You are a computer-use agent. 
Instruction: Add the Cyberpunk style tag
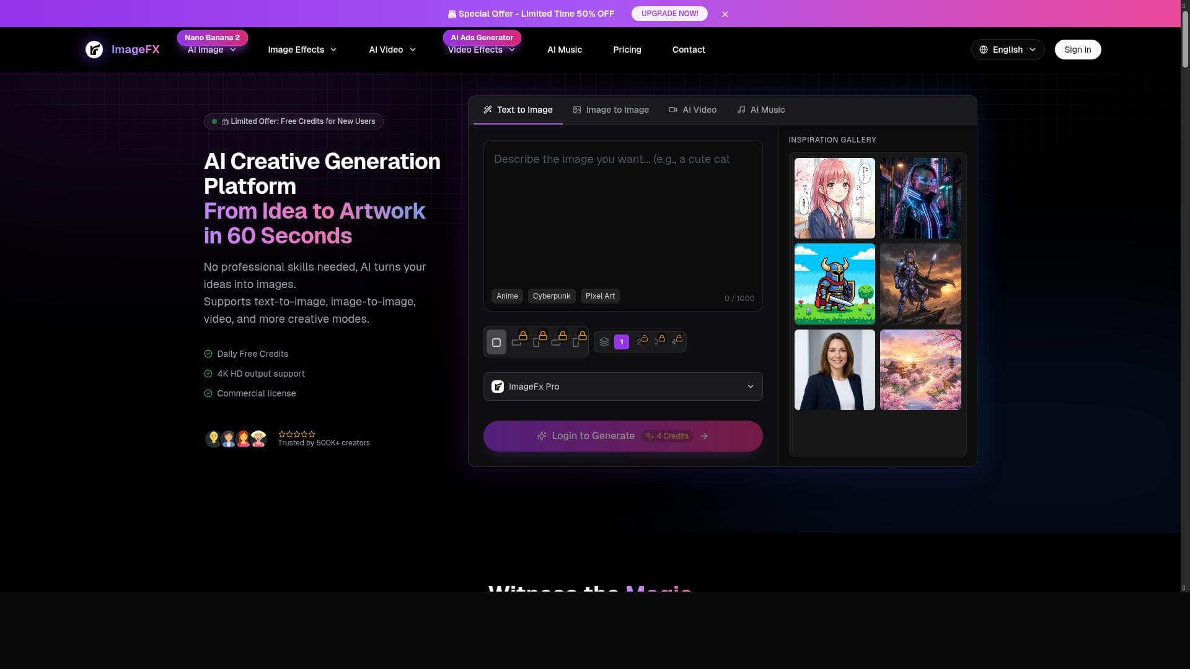pyautogui.click(x=551, y=296)
